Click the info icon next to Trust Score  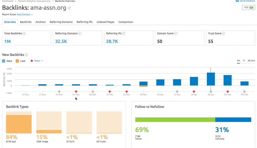pos(224,33)
